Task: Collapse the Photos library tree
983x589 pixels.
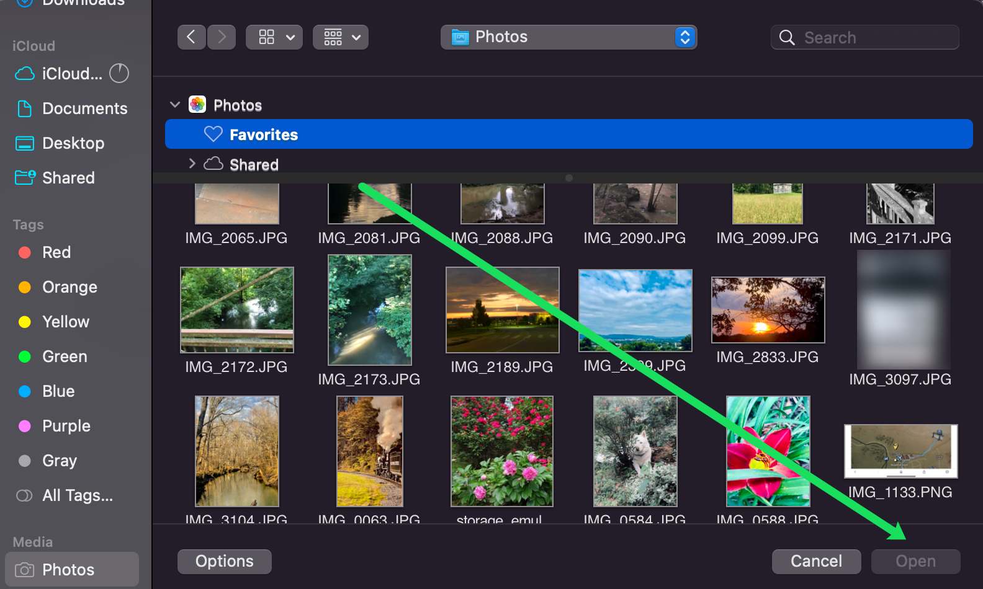Action: 175,105
